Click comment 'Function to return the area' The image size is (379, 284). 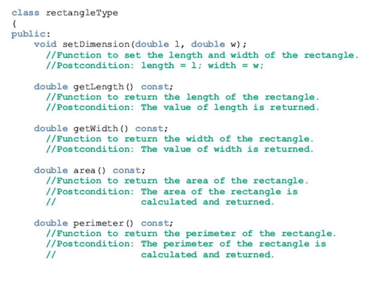(133, 181)
